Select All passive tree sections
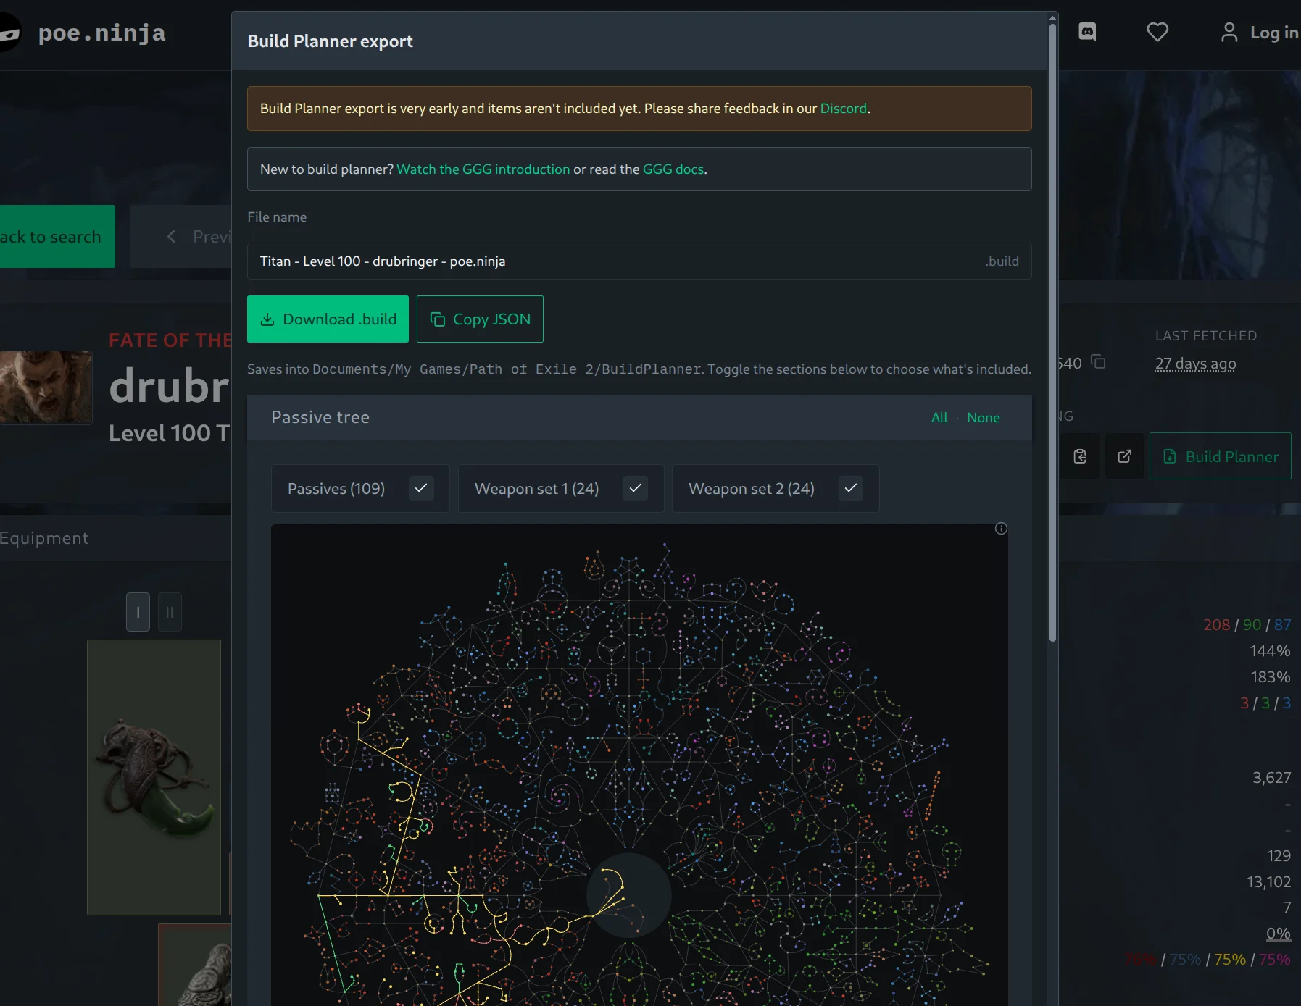The height and width of the screenshot is (1006, 1301). (x=939, y=417)
